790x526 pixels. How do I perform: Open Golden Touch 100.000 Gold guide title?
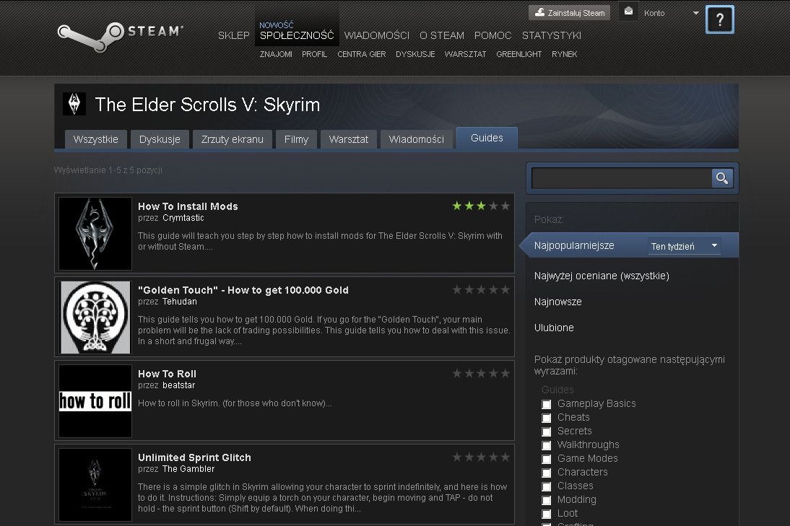click(x=243, y=290)
